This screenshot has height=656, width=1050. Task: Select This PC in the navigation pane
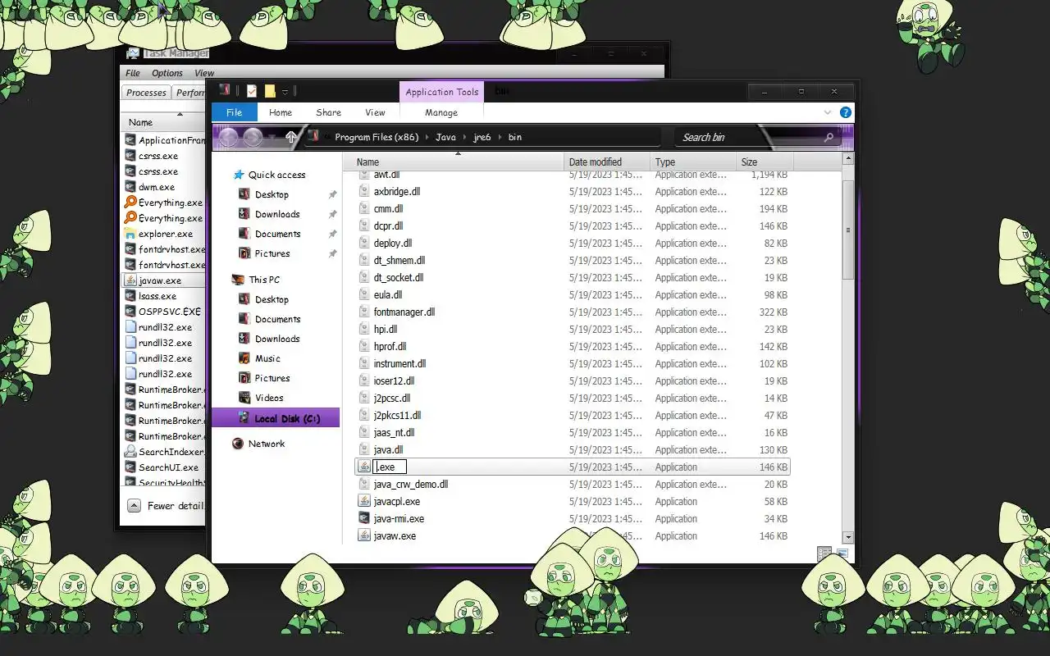click(264, 280)
